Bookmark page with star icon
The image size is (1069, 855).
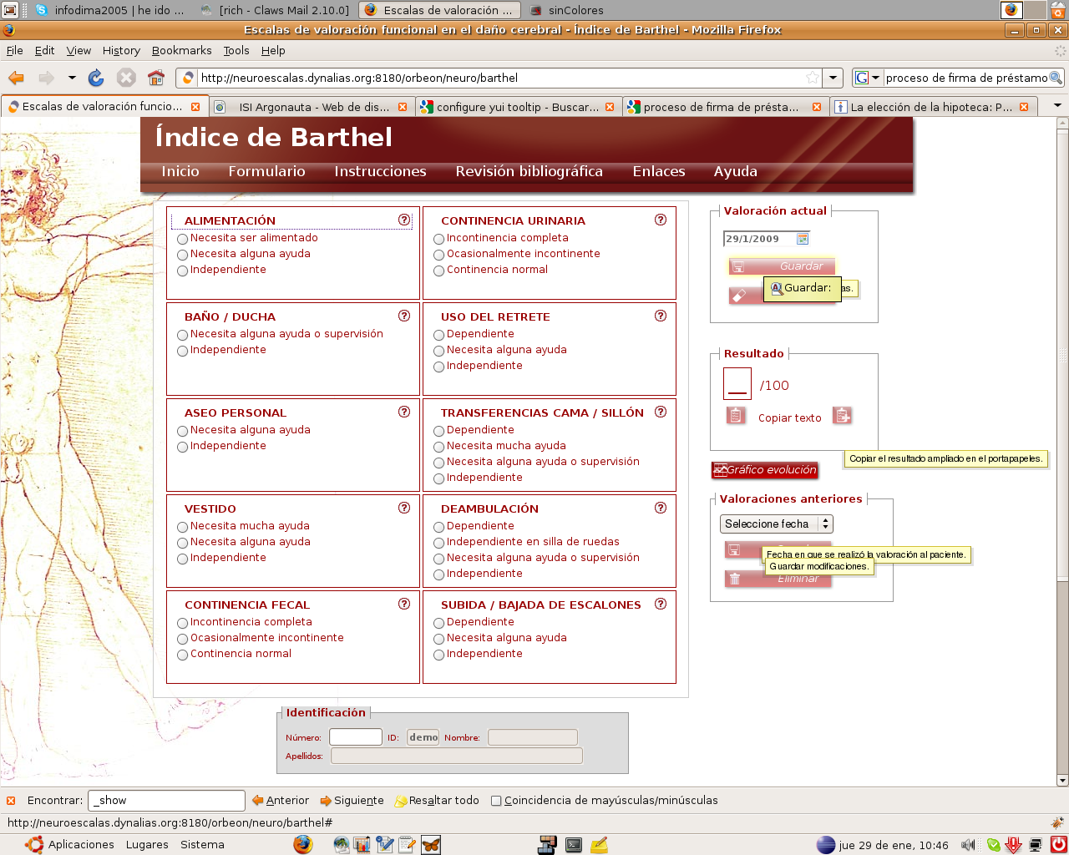[x=812, y=78]
